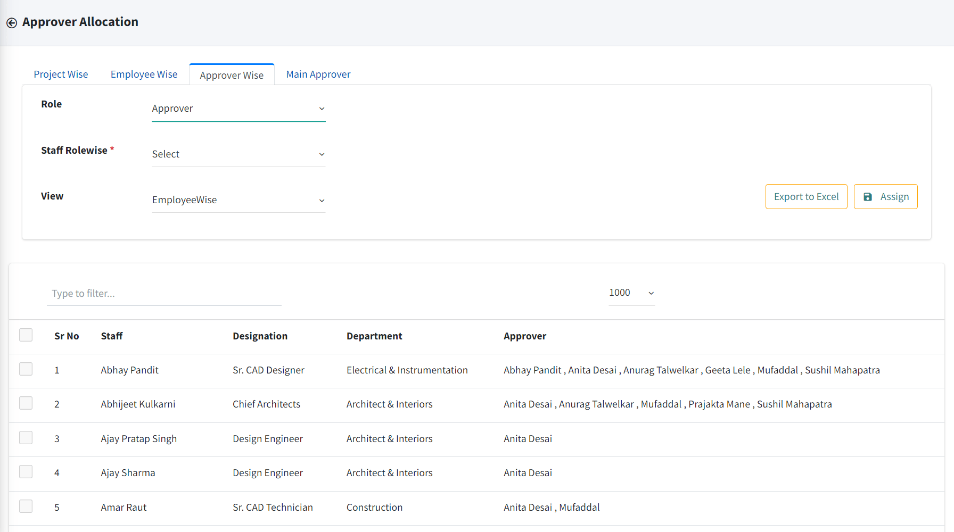Go to the Main Approver tab
The height and width of the screenshot is (532, 954).
318,74
